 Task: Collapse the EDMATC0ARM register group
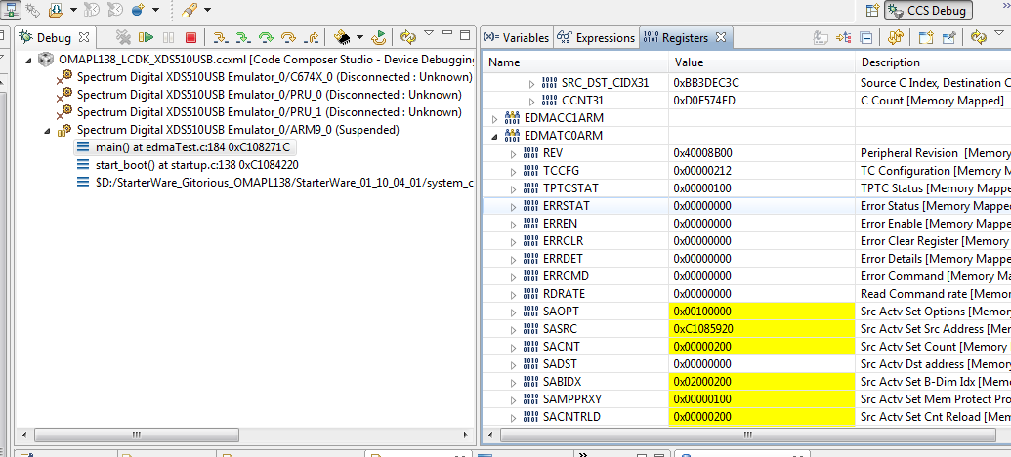click(495, 136)
